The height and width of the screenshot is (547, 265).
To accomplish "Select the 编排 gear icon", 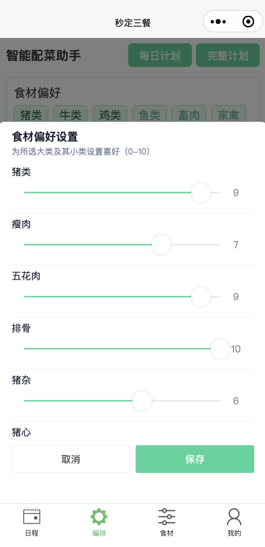I will click(99, 516).
